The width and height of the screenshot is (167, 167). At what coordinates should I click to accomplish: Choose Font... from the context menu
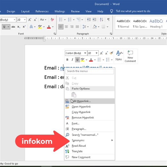click(90, 124)
